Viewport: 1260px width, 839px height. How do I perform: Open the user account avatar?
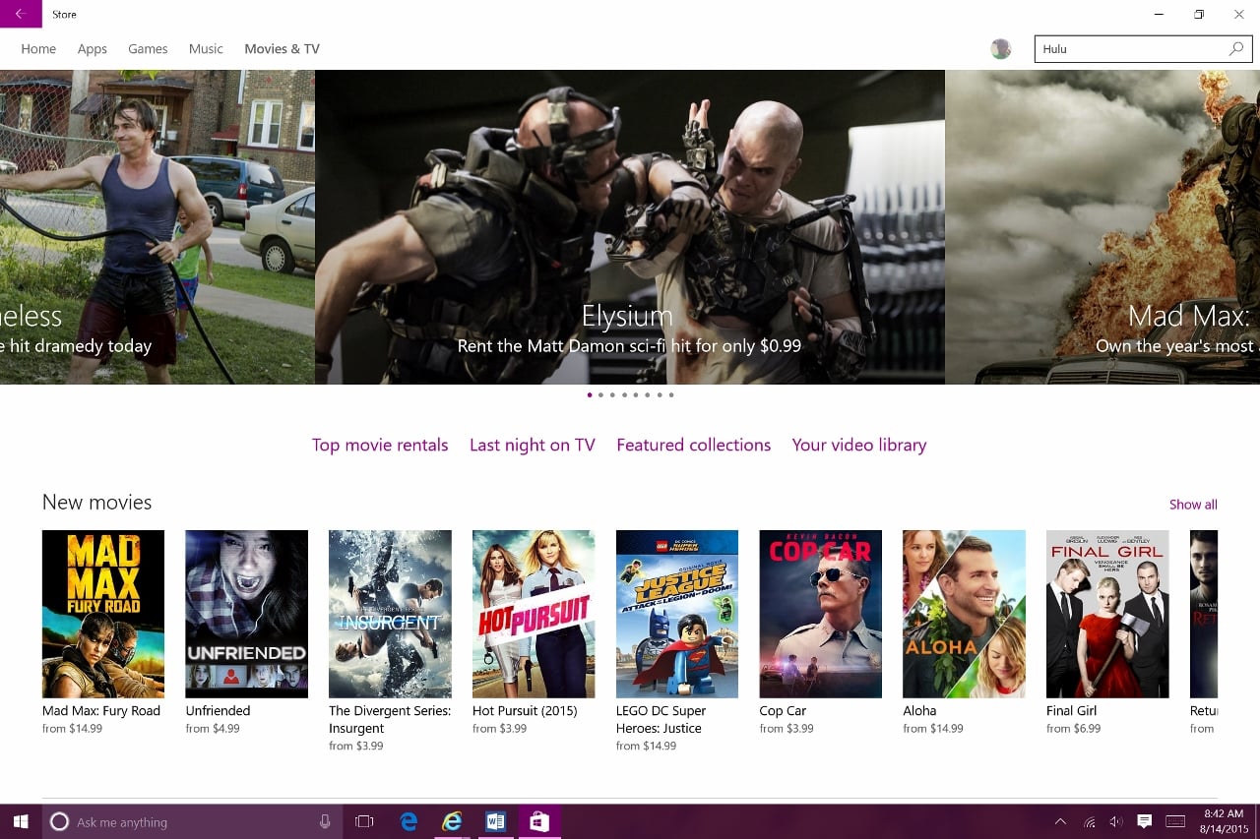coord(1000,49)
